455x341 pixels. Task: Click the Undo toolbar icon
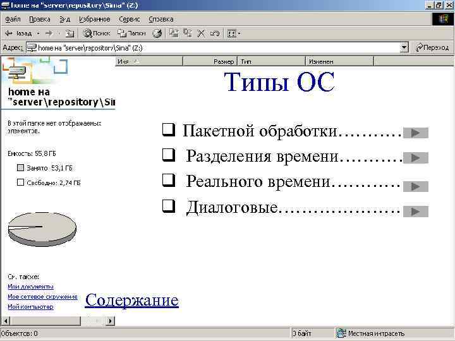click(x=215, y=33)
